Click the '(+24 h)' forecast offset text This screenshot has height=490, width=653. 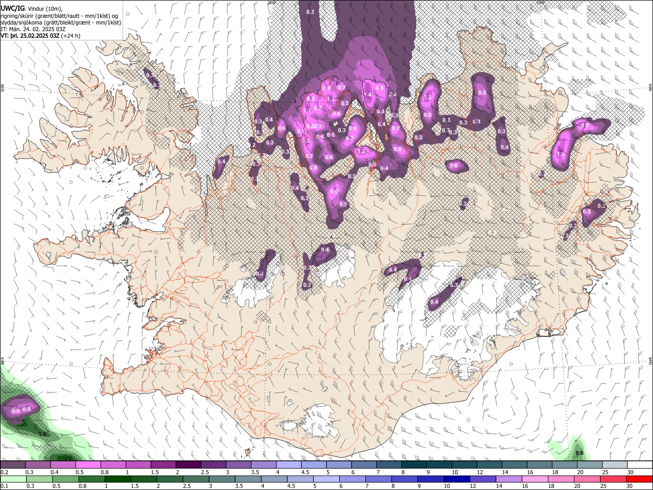pos(70,36)
